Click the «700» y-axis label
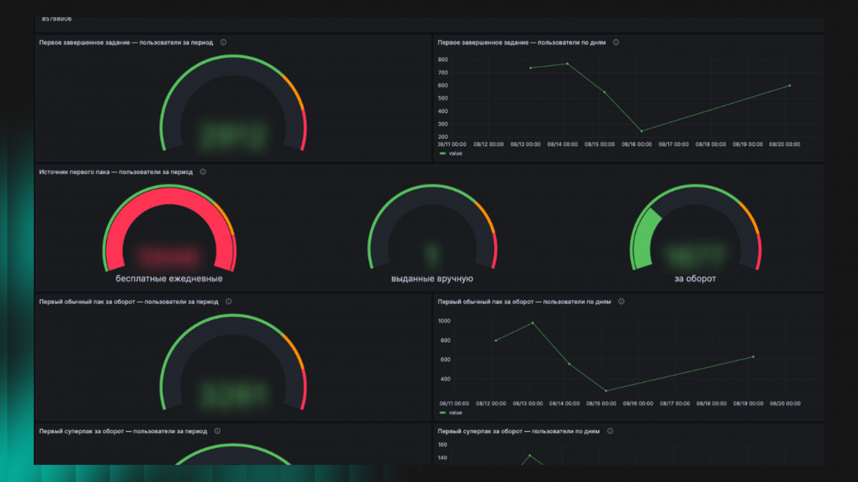Image resolution: width=858 pixels, height=482 pixels. pyautogui.click(x=443, y=73)
